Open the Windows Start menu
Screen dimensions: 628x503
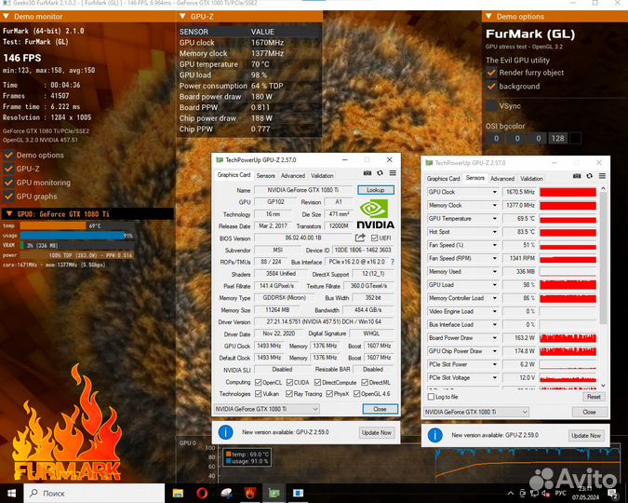(11, 493)
